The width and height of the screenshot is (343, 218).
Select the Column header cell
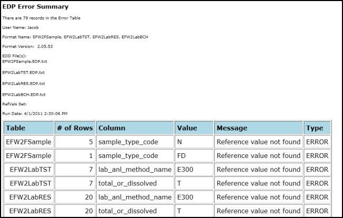[135, 128]
